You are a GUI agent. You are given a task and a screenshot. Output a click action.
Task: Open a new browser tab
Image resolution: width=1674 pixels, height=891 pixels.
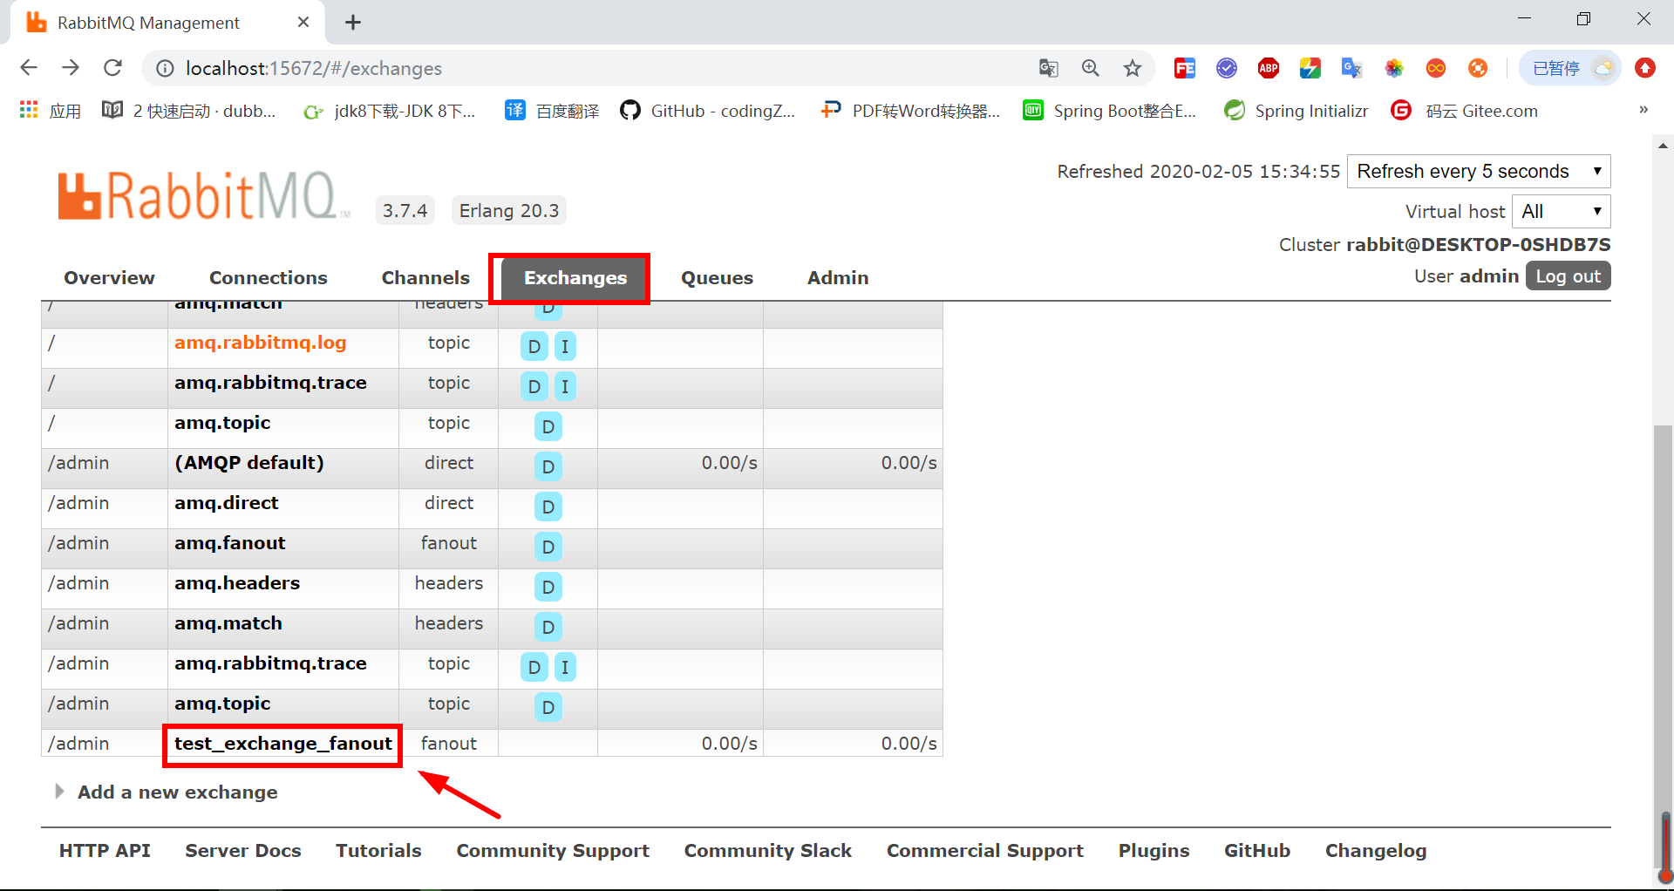pyautogui.click(x=353, y=23)
